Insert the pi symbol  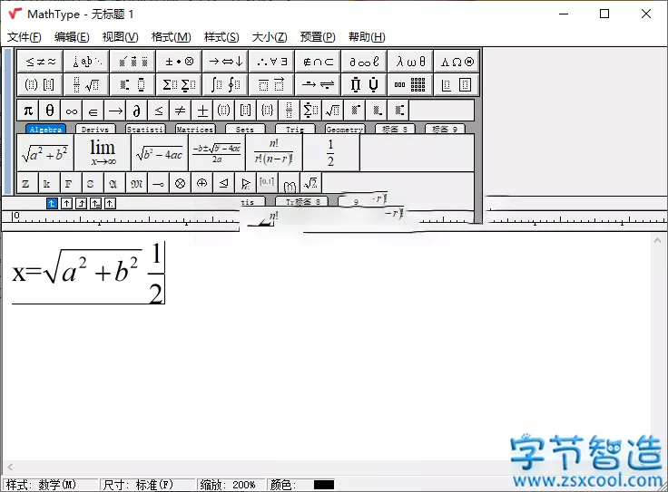pos(28,111)
